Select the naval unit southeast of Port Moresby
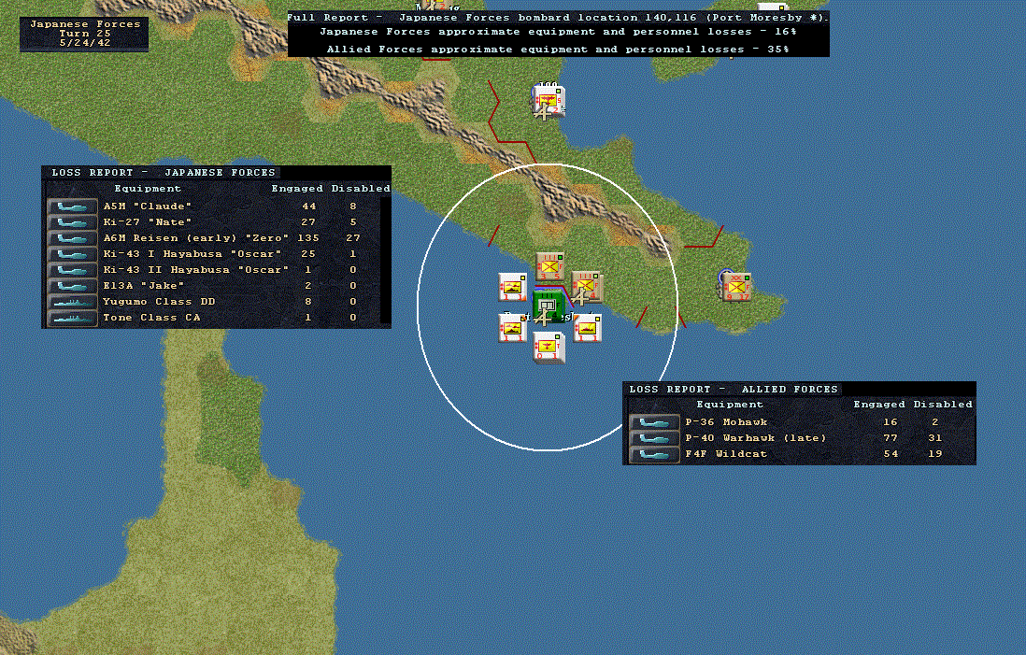The width and height of the screenshot is (1026, 655). (587, 328)
